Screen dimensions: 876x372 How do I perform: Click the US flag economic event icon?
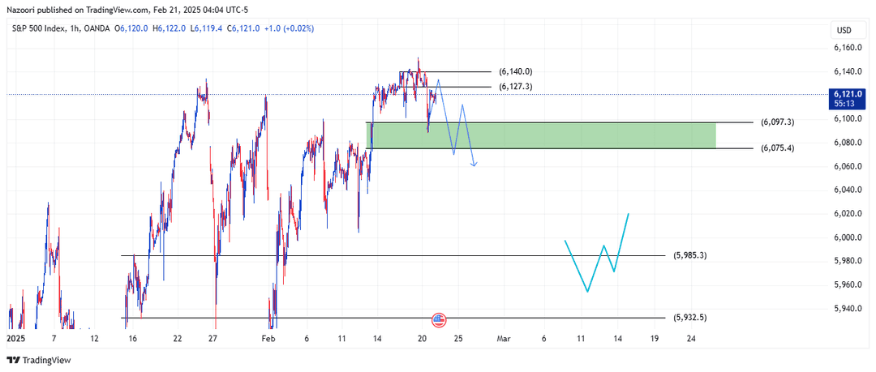[439, 320]
